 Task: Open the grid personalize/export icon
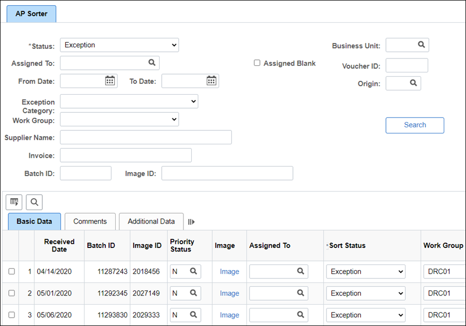14,202
